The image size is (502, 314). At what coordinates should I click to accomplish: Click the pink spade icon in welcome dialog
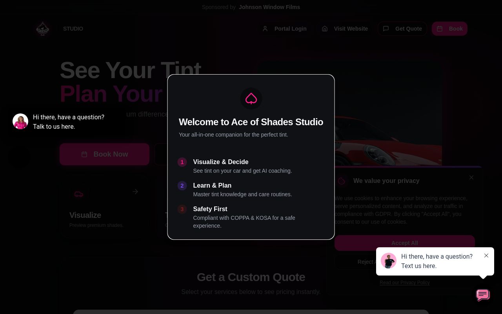pos(251,99)
